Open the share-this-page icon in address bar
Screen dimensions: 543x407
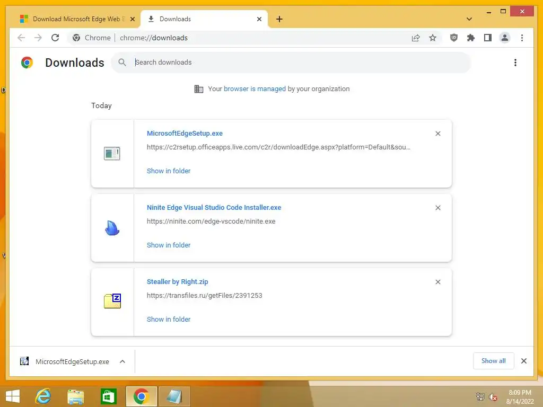point(416,38)
